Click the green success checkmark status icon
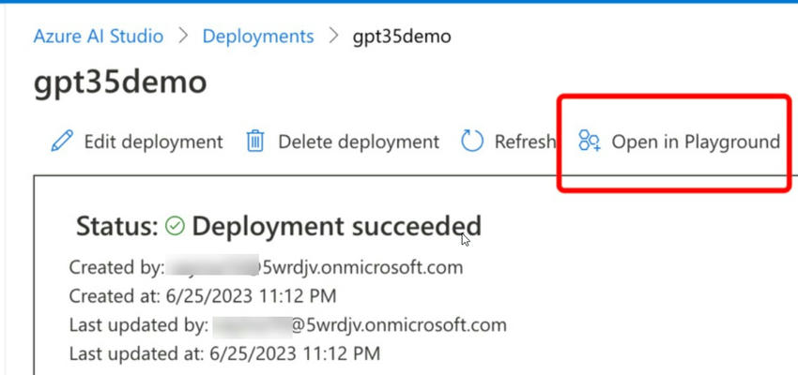This screenshot has height=375, width=798. pos(175,225)
